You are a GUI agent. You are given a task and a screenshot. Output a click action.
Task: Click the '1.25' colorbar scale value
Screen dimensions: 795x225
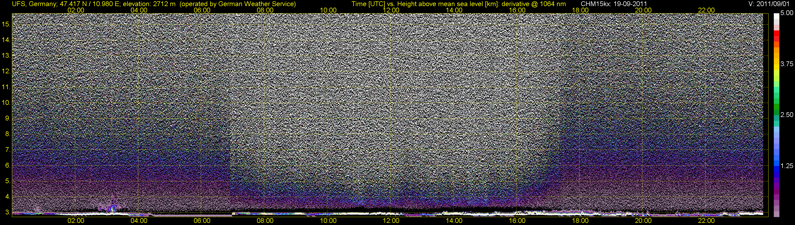pyautogui.click(x=787, y=166)
